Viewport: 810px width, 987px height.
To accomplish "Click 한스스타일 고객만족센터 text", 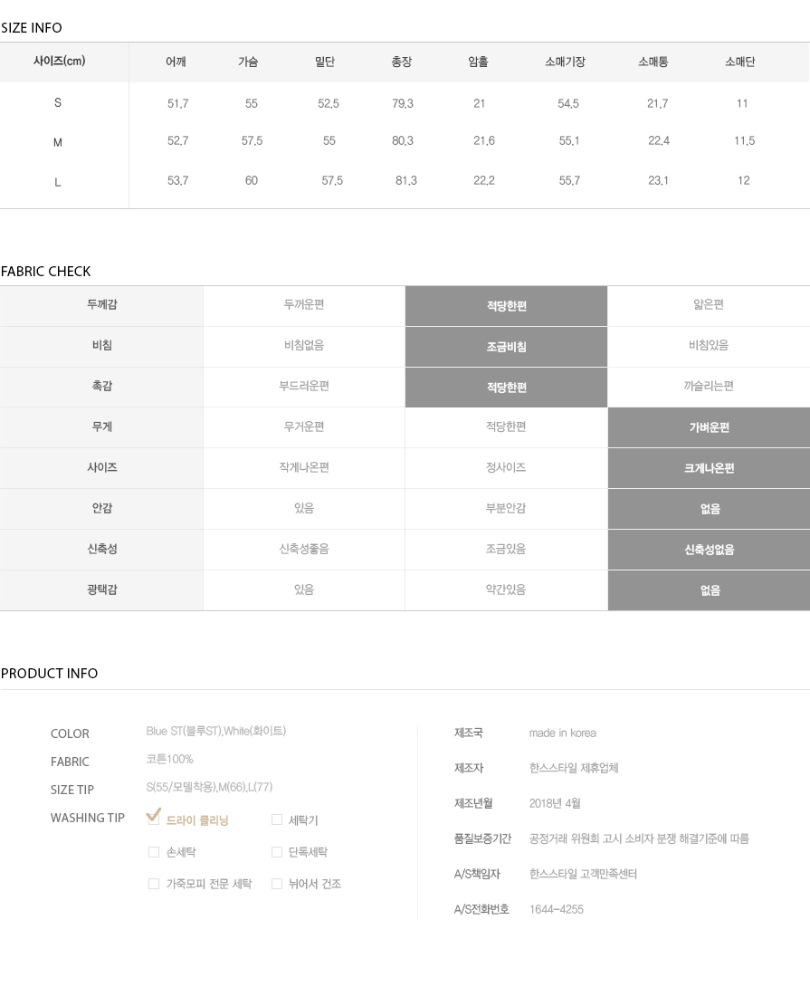I will [x=584, y=874].
